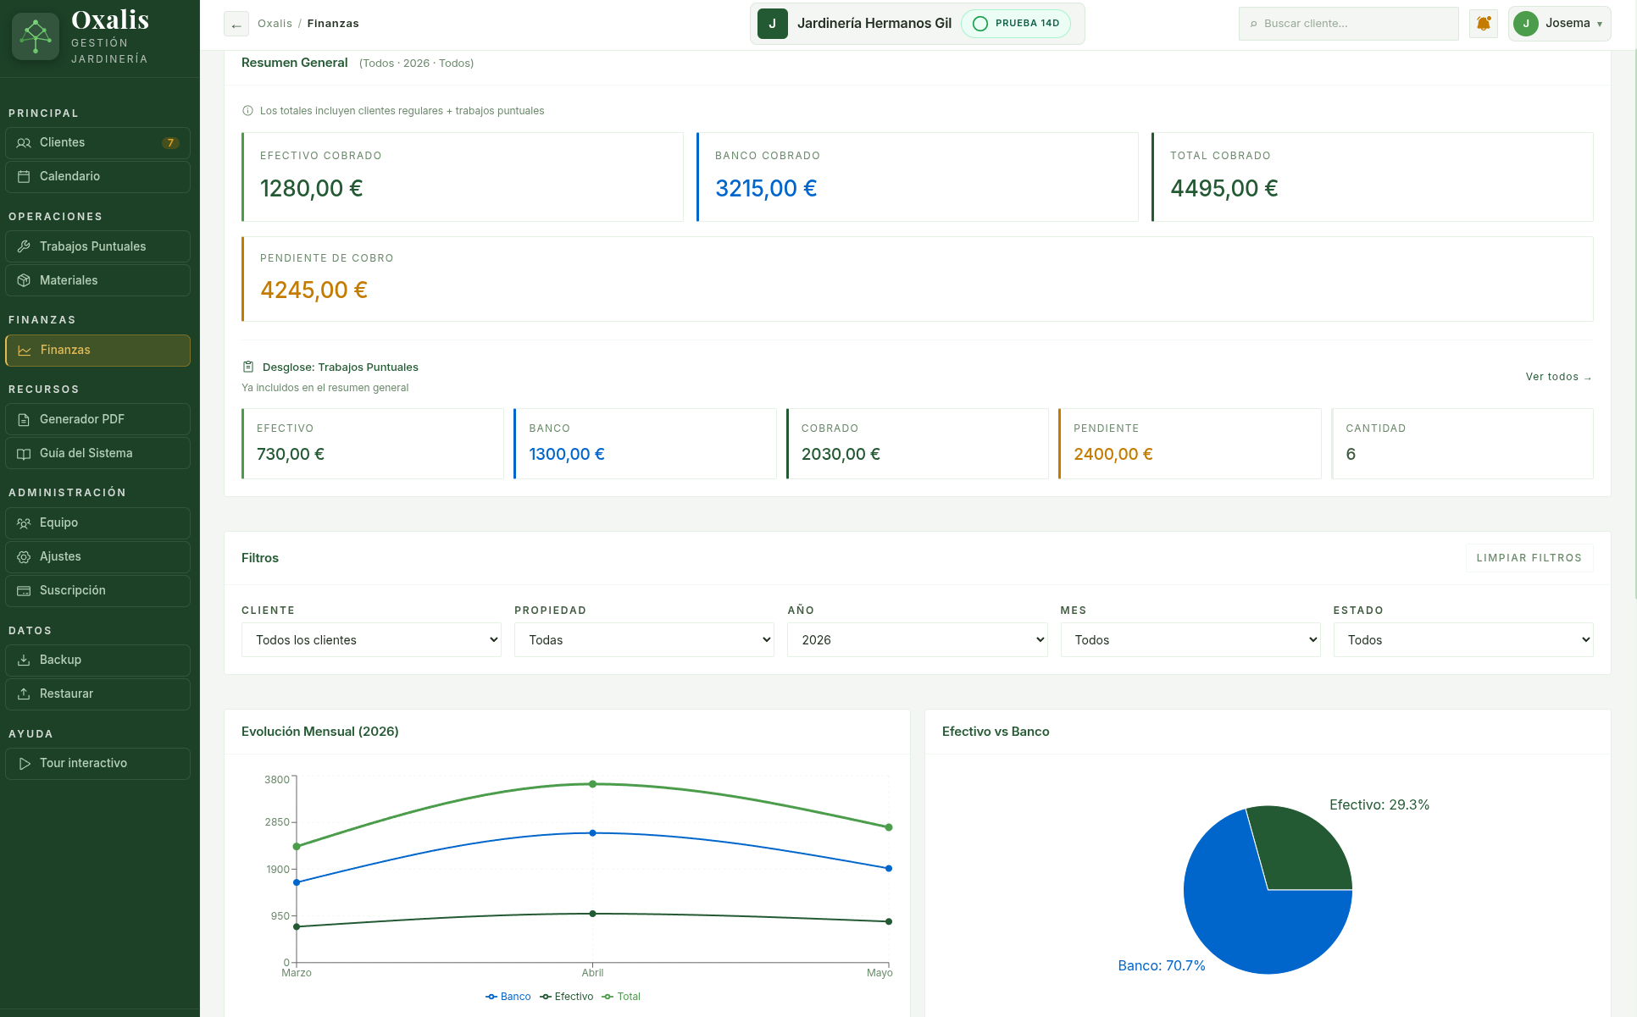Select Clientes in the sidebar

[97, 142]
